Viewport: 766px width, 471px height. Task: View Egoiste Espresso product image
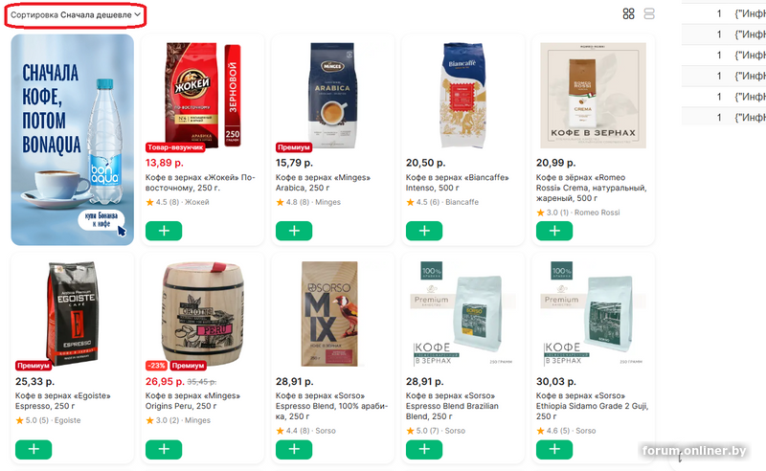click(72, 313)
